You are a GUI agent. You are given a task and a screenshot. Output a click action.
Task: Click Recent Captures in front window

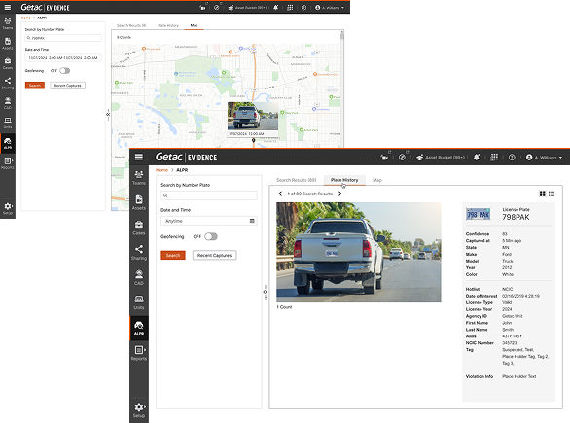214,255
